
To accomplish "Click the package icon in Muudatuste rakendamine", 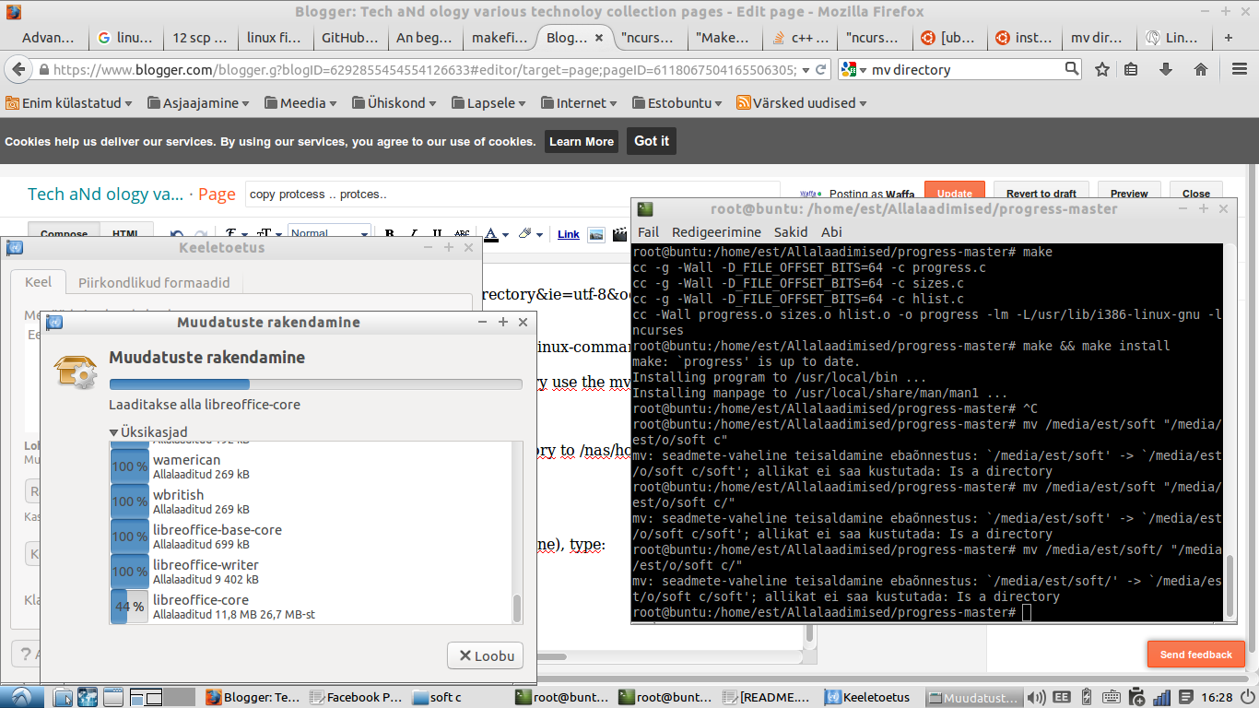I will click(76, 372).
